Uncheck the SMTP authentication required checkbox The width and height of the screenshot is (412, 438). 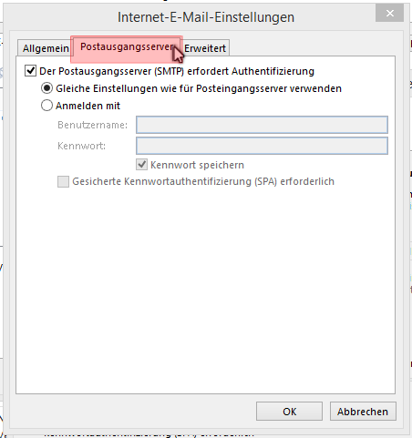(30, 71)
